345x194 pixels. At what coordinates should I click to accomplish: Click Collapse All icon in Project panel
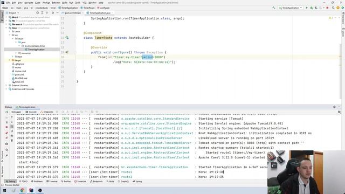(x=47, y=13)
